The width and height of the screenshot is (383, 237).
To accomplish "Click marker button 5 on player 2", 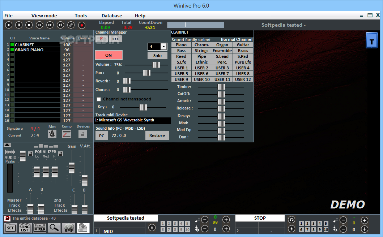I will click(x=326, y=223).
